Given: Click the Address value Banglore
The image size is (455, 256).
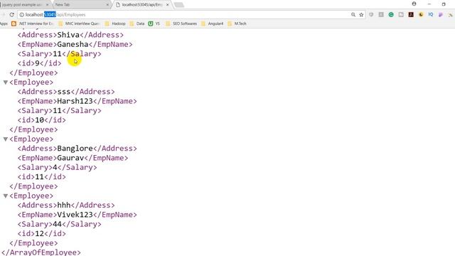Looking at the screenshot, I should [75, 149].
